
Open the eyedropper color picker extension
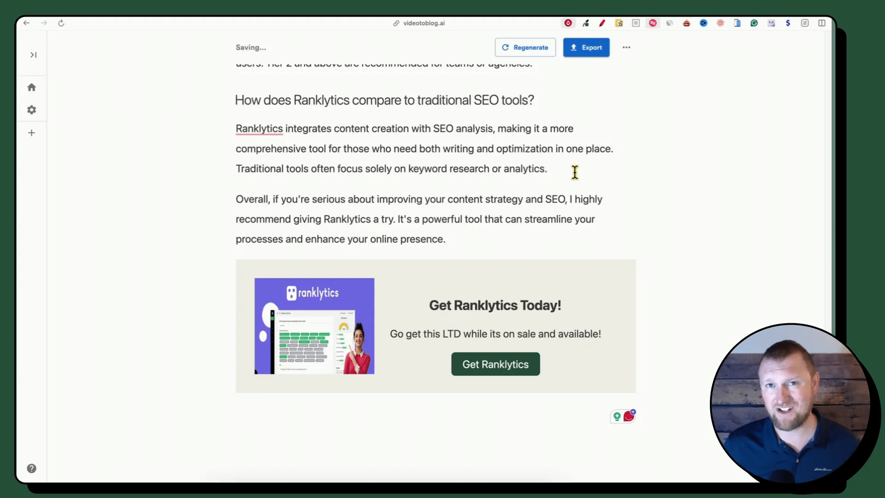[585, 23]
